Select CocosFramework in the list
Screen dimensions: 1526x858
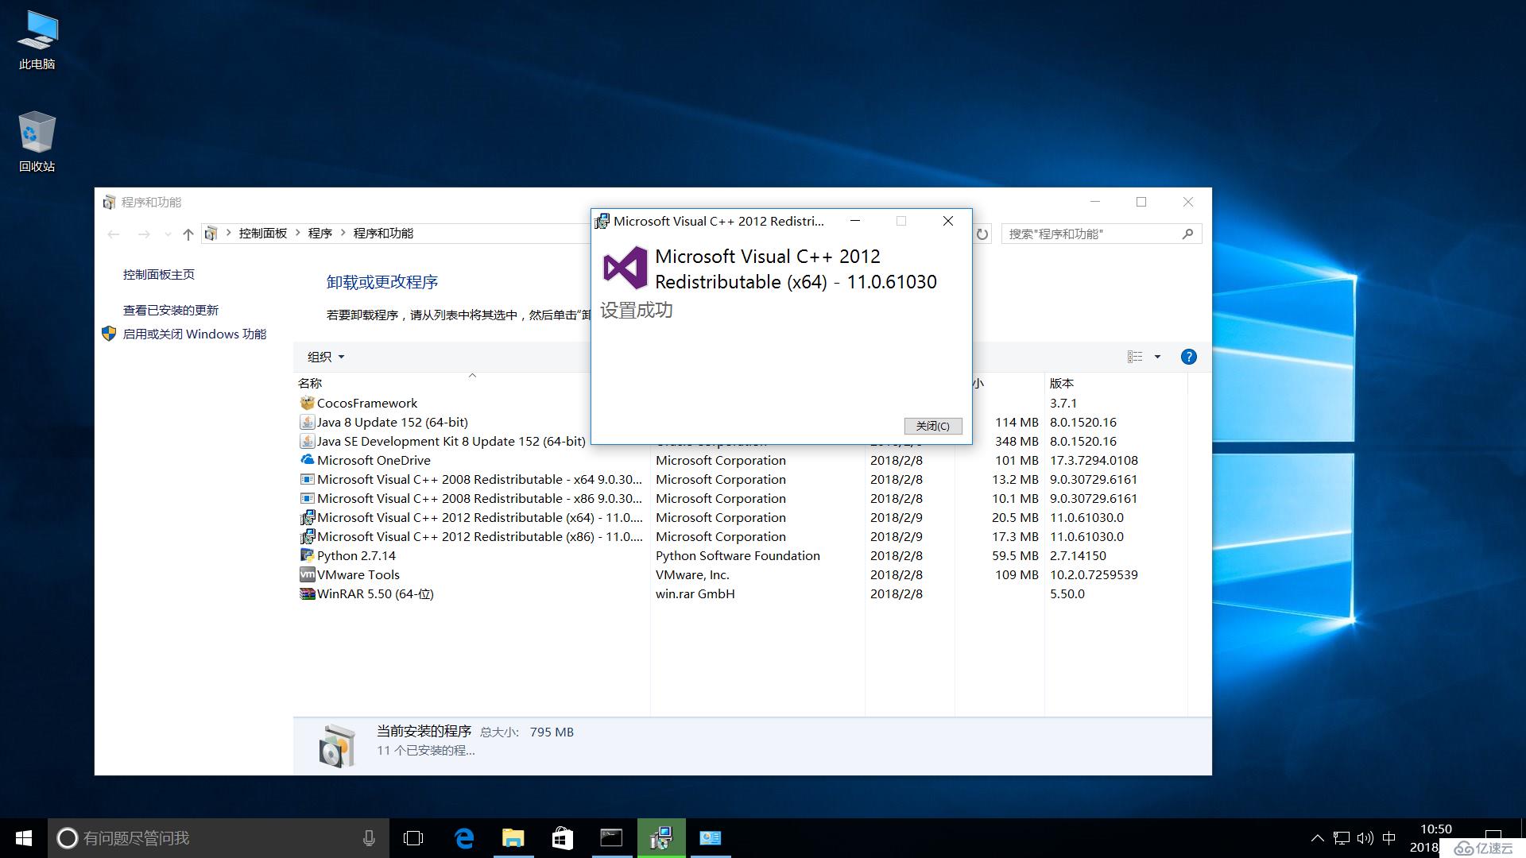(366, 403)
